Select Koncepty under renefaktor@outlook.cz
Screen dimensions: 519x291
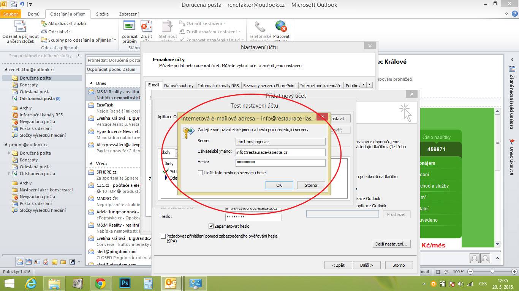pyautogui.click(x=29, y=85)
